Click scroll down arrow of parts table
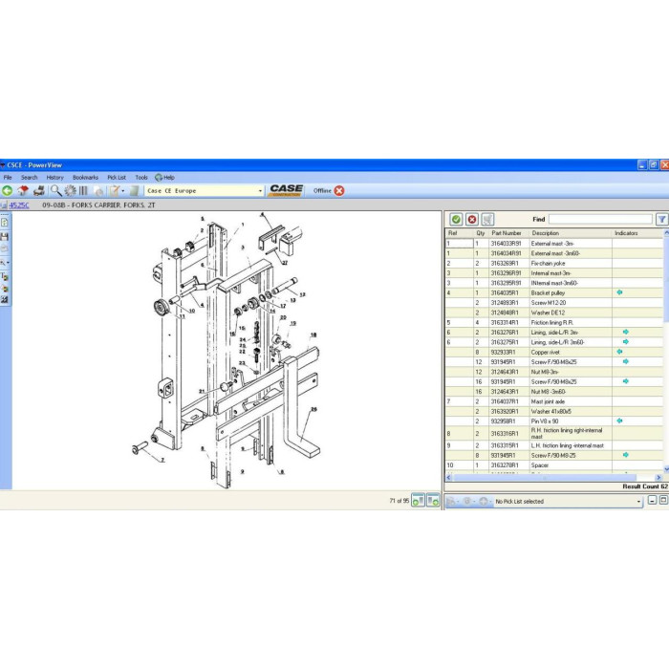The image size is (669, 669). click(666, 469)
